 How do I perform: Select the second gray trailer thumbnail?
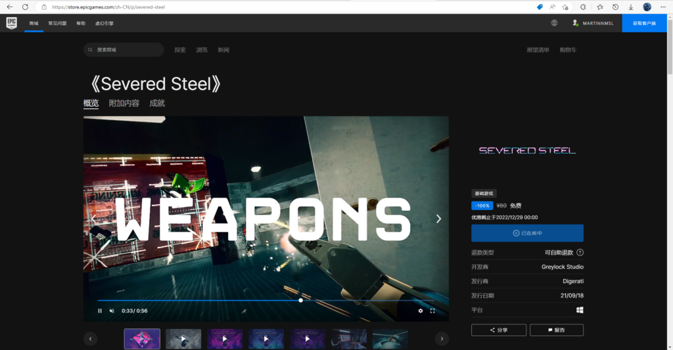pos(183,339)
